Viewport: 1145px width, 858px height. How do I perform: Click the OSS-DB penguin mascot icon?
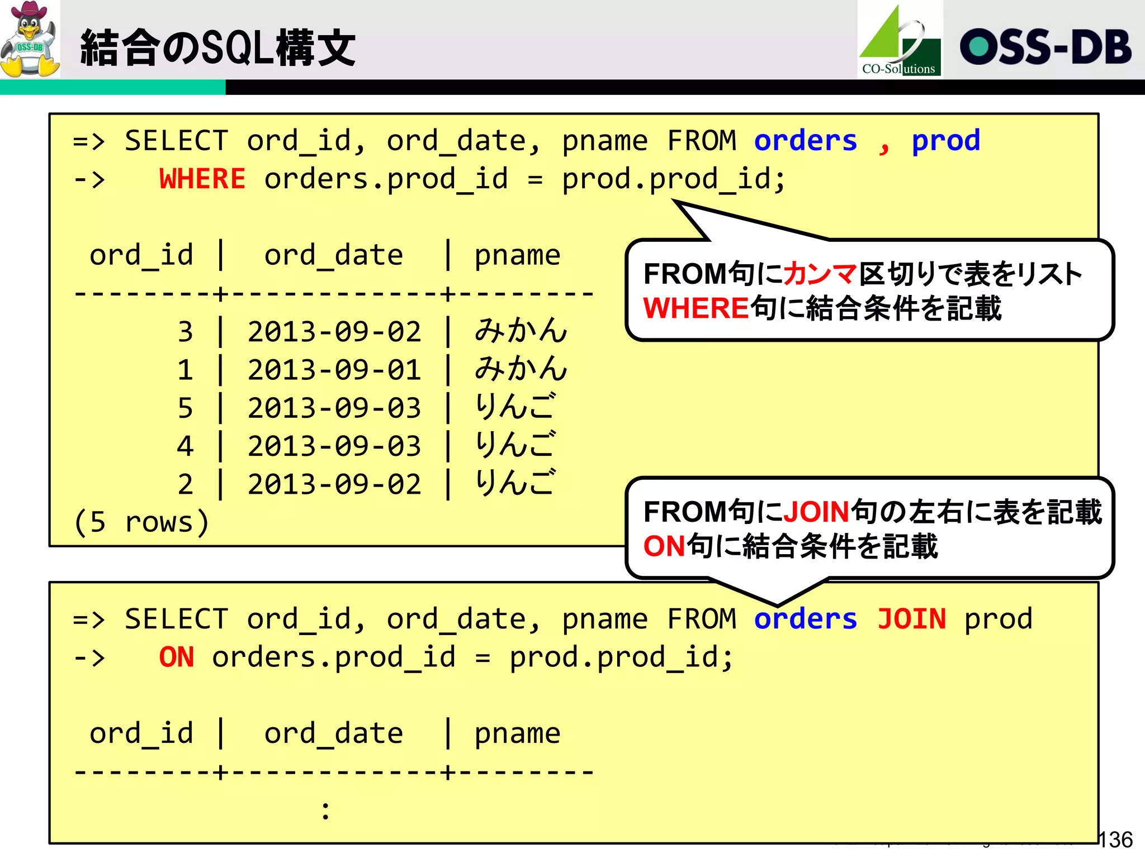[x=30, y=39]
